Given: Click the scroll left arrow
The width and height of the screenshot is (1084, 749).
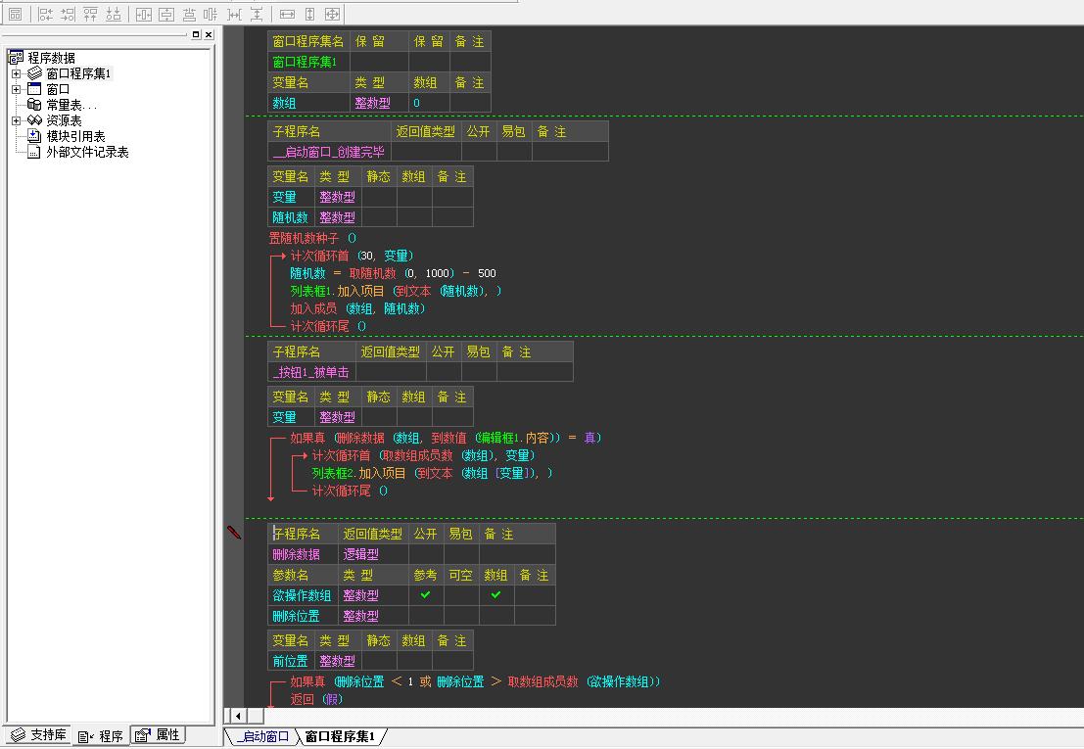Looking at the screenshot, I should coord(238,716).
